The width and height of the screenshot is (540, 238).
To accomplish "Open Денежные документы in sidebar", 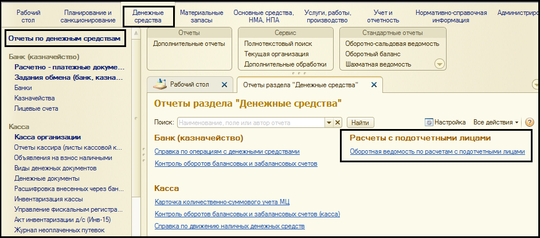I will (47, 178).
